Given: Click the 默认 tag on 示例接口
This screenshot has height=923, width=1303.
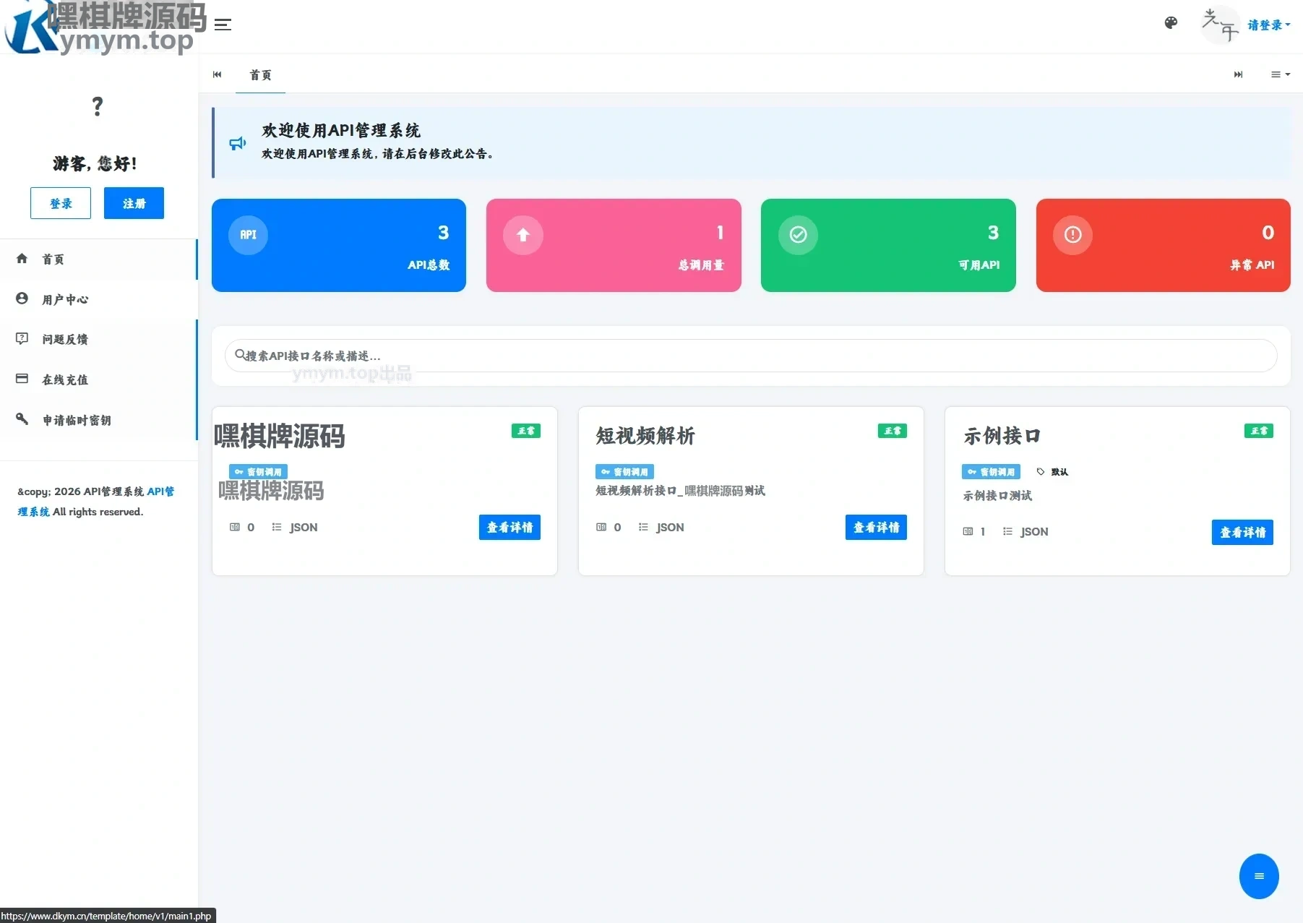Looking at the screenshot, I should point(1052,472).
